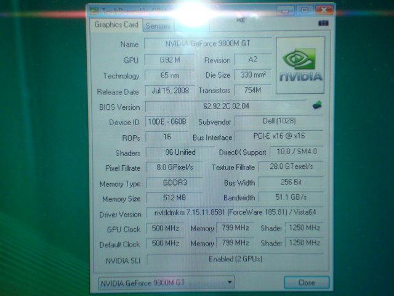Image resolution: width=394 pixels, height=296 pixels.
Task: Click the BIOS Version field 62.92.2C.02.04
Action: click(226, 106)
